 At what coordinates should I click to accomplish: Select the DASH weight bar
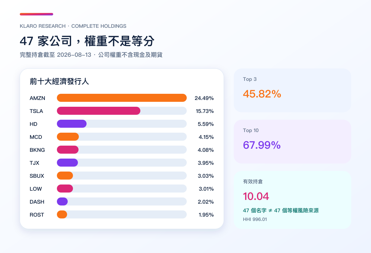click(x=62, y=201)
